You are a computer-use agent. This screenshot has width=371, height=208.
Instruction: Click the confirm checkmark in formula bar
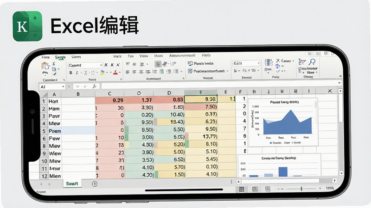point(85,86)
